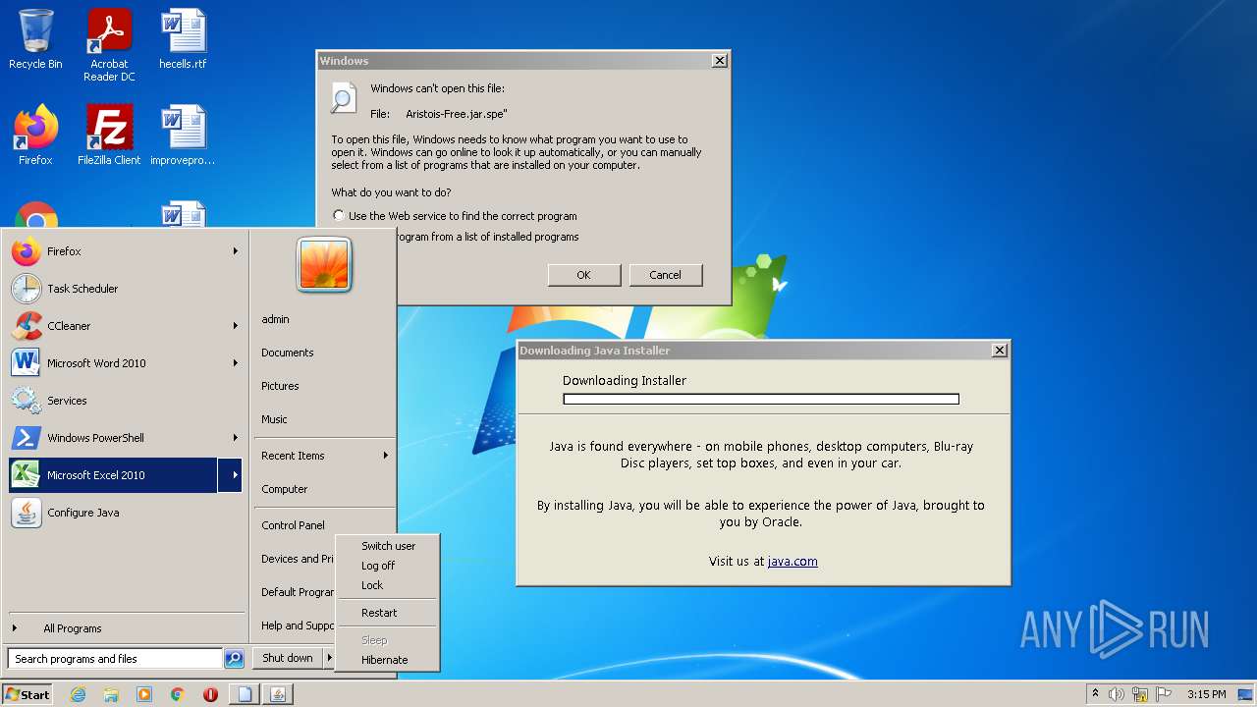Viewport: 1257px width, 707px height.
Task: Switch to the blank document taskbar window
Action: 245,694
